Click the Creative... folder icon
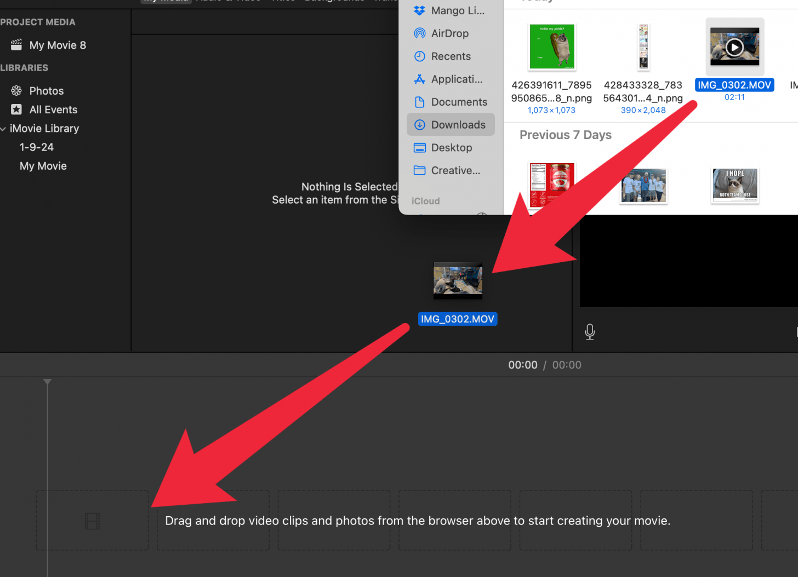 click(x=420, y=170)
